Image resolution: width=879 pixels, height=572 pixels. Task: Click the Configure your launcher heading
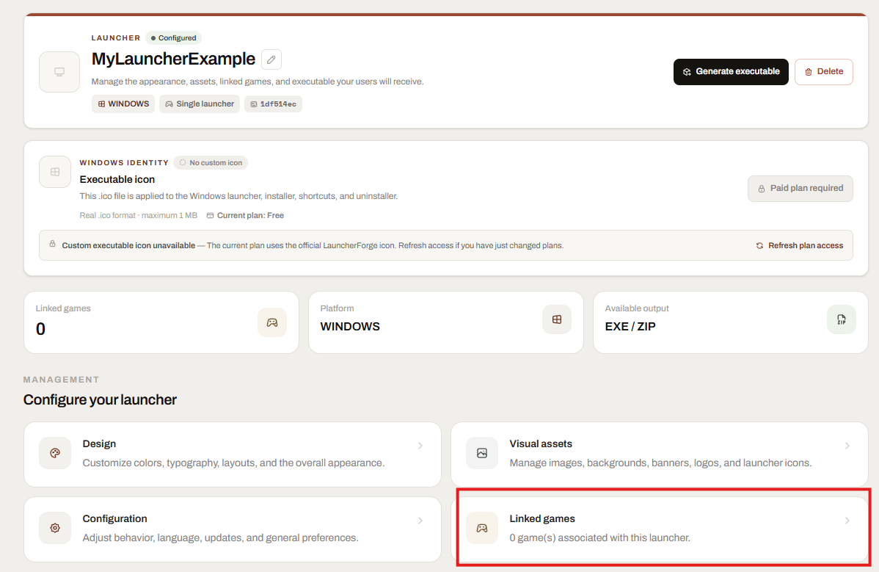100,400
